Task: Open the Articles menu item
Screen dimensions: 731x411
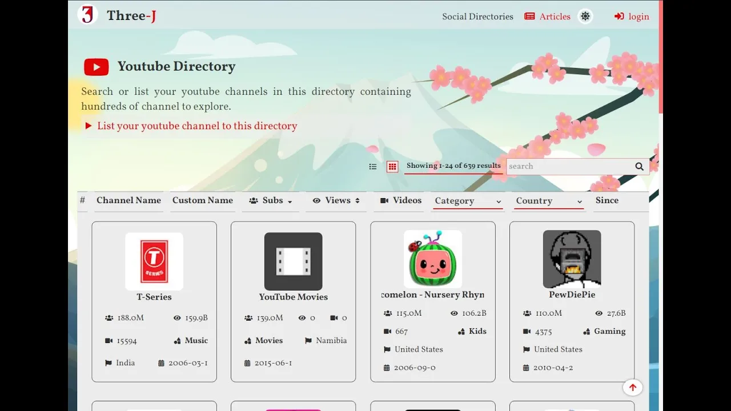Action: (547, 17)
